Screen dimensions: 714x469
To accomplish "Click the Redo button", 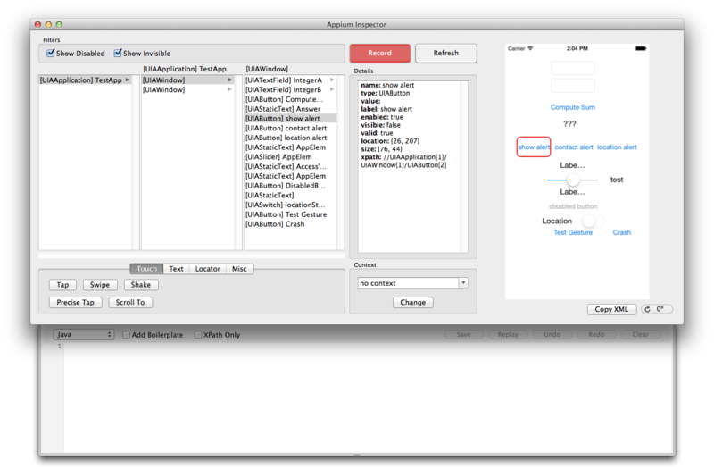I will [x=596, y=334].
